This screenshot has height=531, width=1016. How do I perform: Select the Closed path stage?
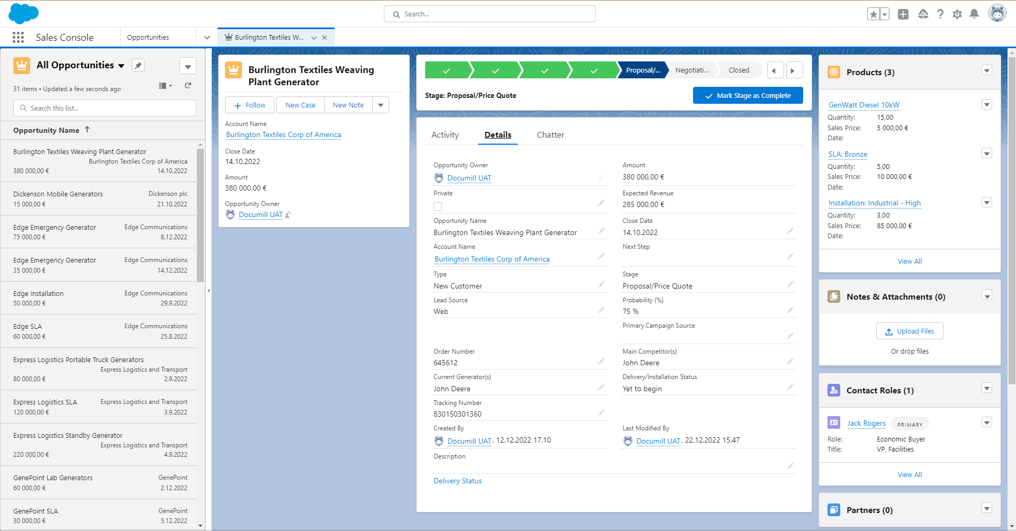pyautogui.click(x=739, y=70)
